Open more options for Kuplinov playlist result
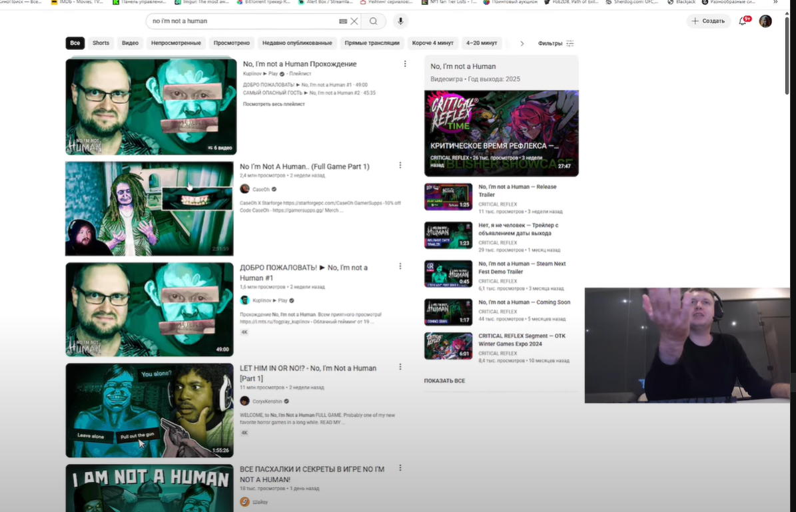Viewport: 796px width, 512px height. [x=404, y=64]
